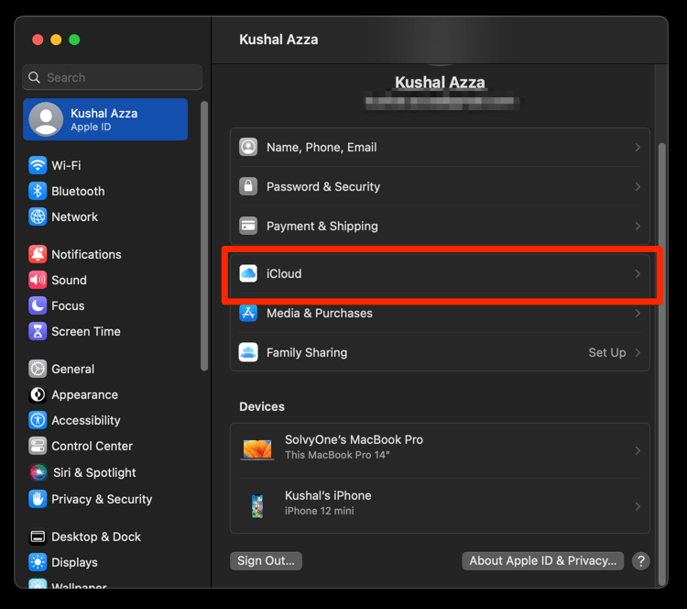This screenshot has height=609, width=687.
Task: Click the Search input field
Action: click(x=113, y=78)
